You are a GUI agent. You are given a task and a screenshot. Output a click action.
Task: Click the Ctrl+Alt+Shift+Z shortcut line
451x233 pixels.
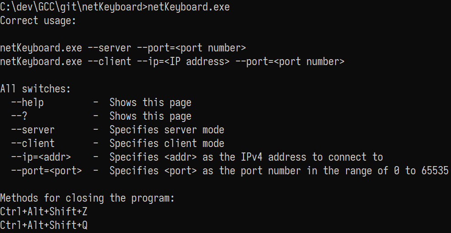click(44, 212)
